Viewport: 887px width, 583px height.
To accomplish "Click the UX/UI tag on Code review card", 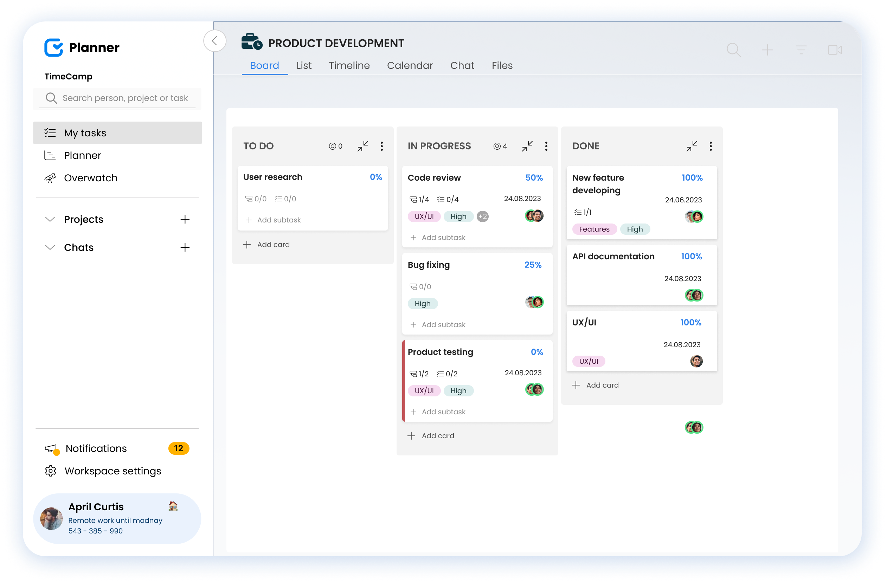I will coord(424,216).
